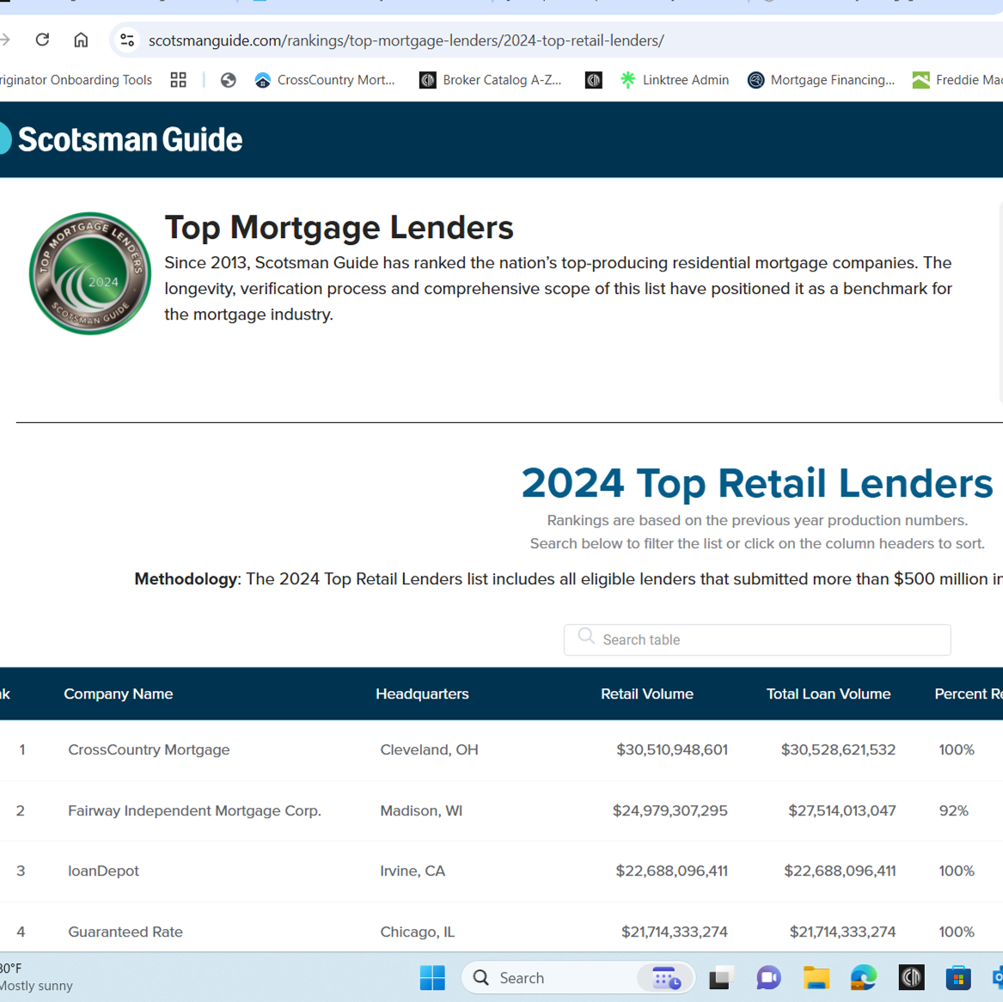
Task: Open the Mortgage Financing bookmark
Action: point(821,80)
